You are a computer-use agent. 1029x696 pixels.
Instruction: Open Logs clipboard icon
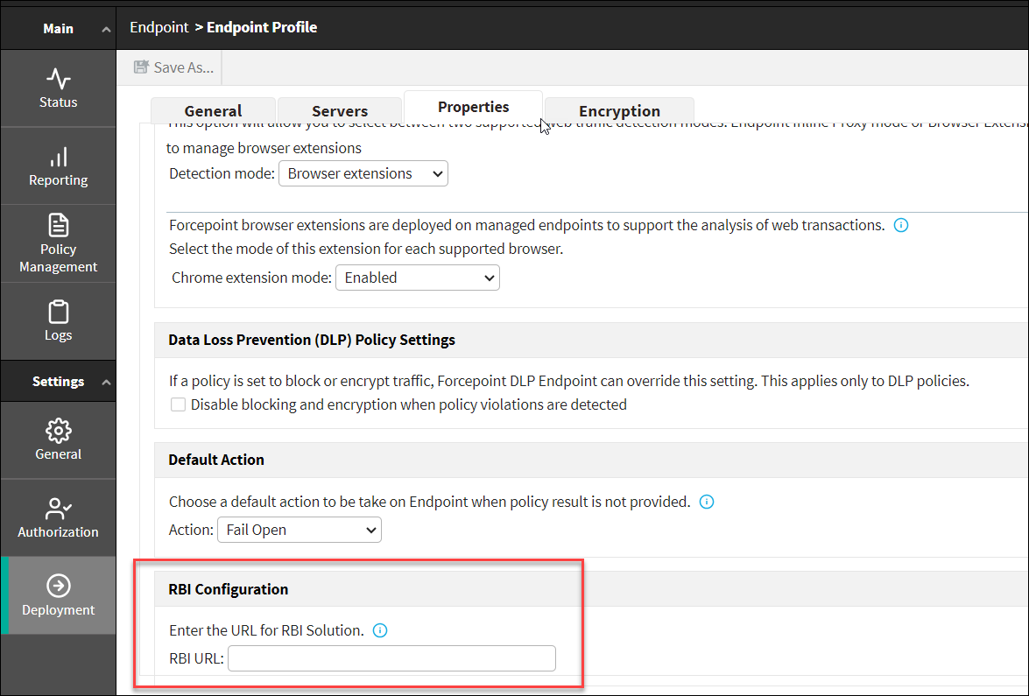tap(58, 313)
